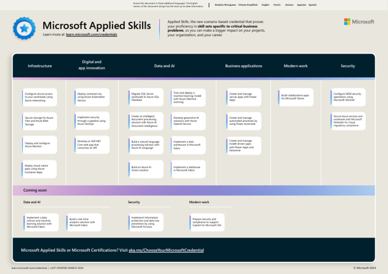Open the English version link
The height and width of the screenshot is (274, 388).
tap(265, 5)
